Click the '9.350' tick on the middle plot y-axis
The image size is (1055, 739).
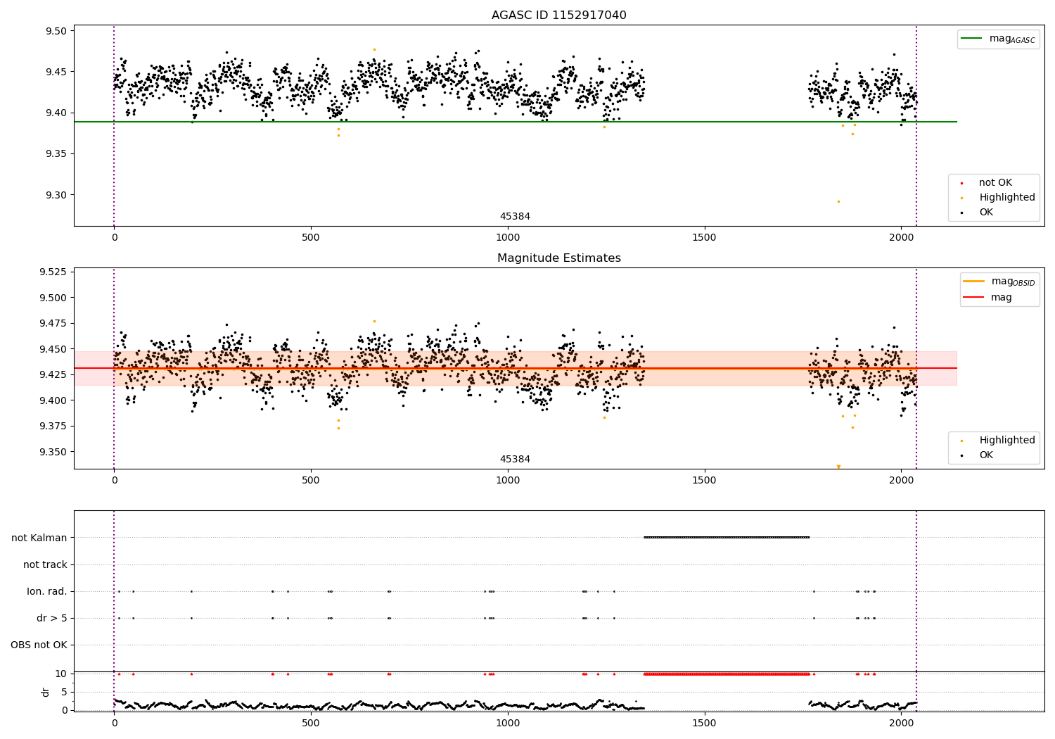point(53,453)
